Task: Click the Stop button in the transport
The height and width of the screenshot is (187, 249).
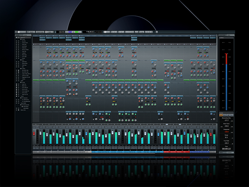Action: click(x=73, y=32)
